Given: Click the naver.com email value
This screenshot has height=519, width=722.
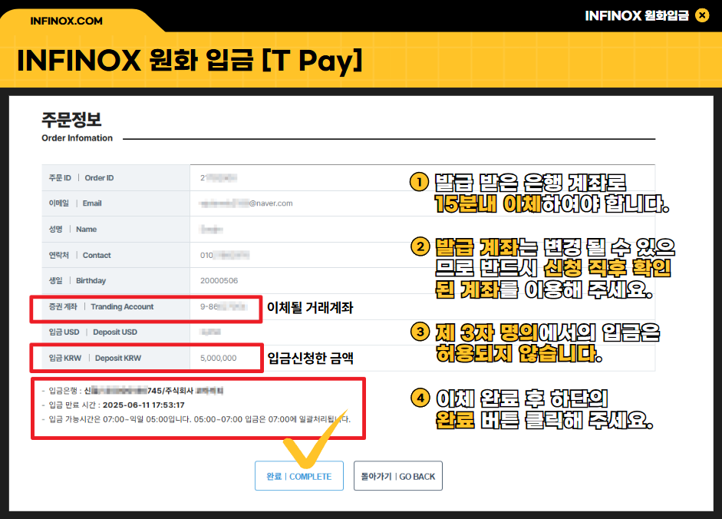Looking at the screenshot, I should click(x=246, y=203).
